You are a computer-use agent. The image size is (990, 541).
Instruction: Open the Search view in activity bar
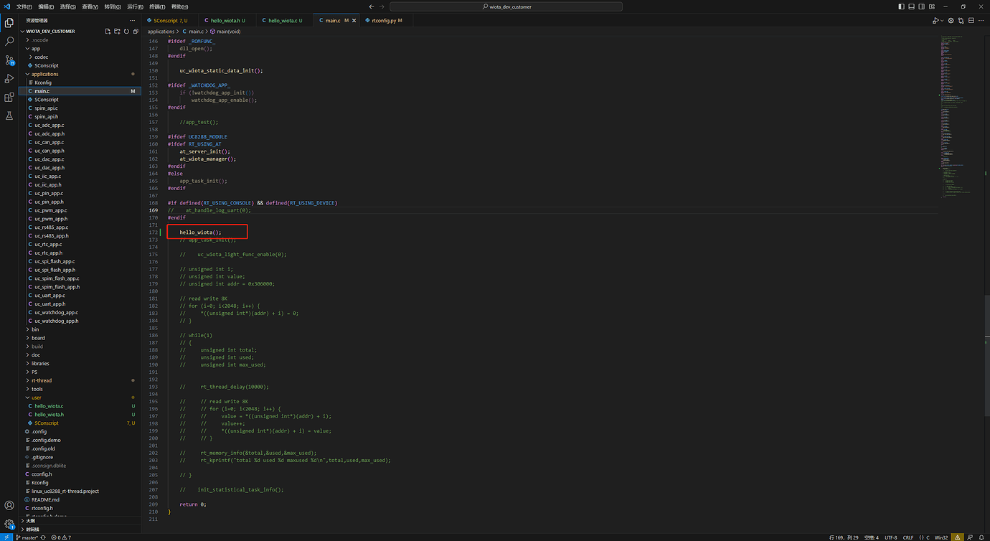coord(9,42)
